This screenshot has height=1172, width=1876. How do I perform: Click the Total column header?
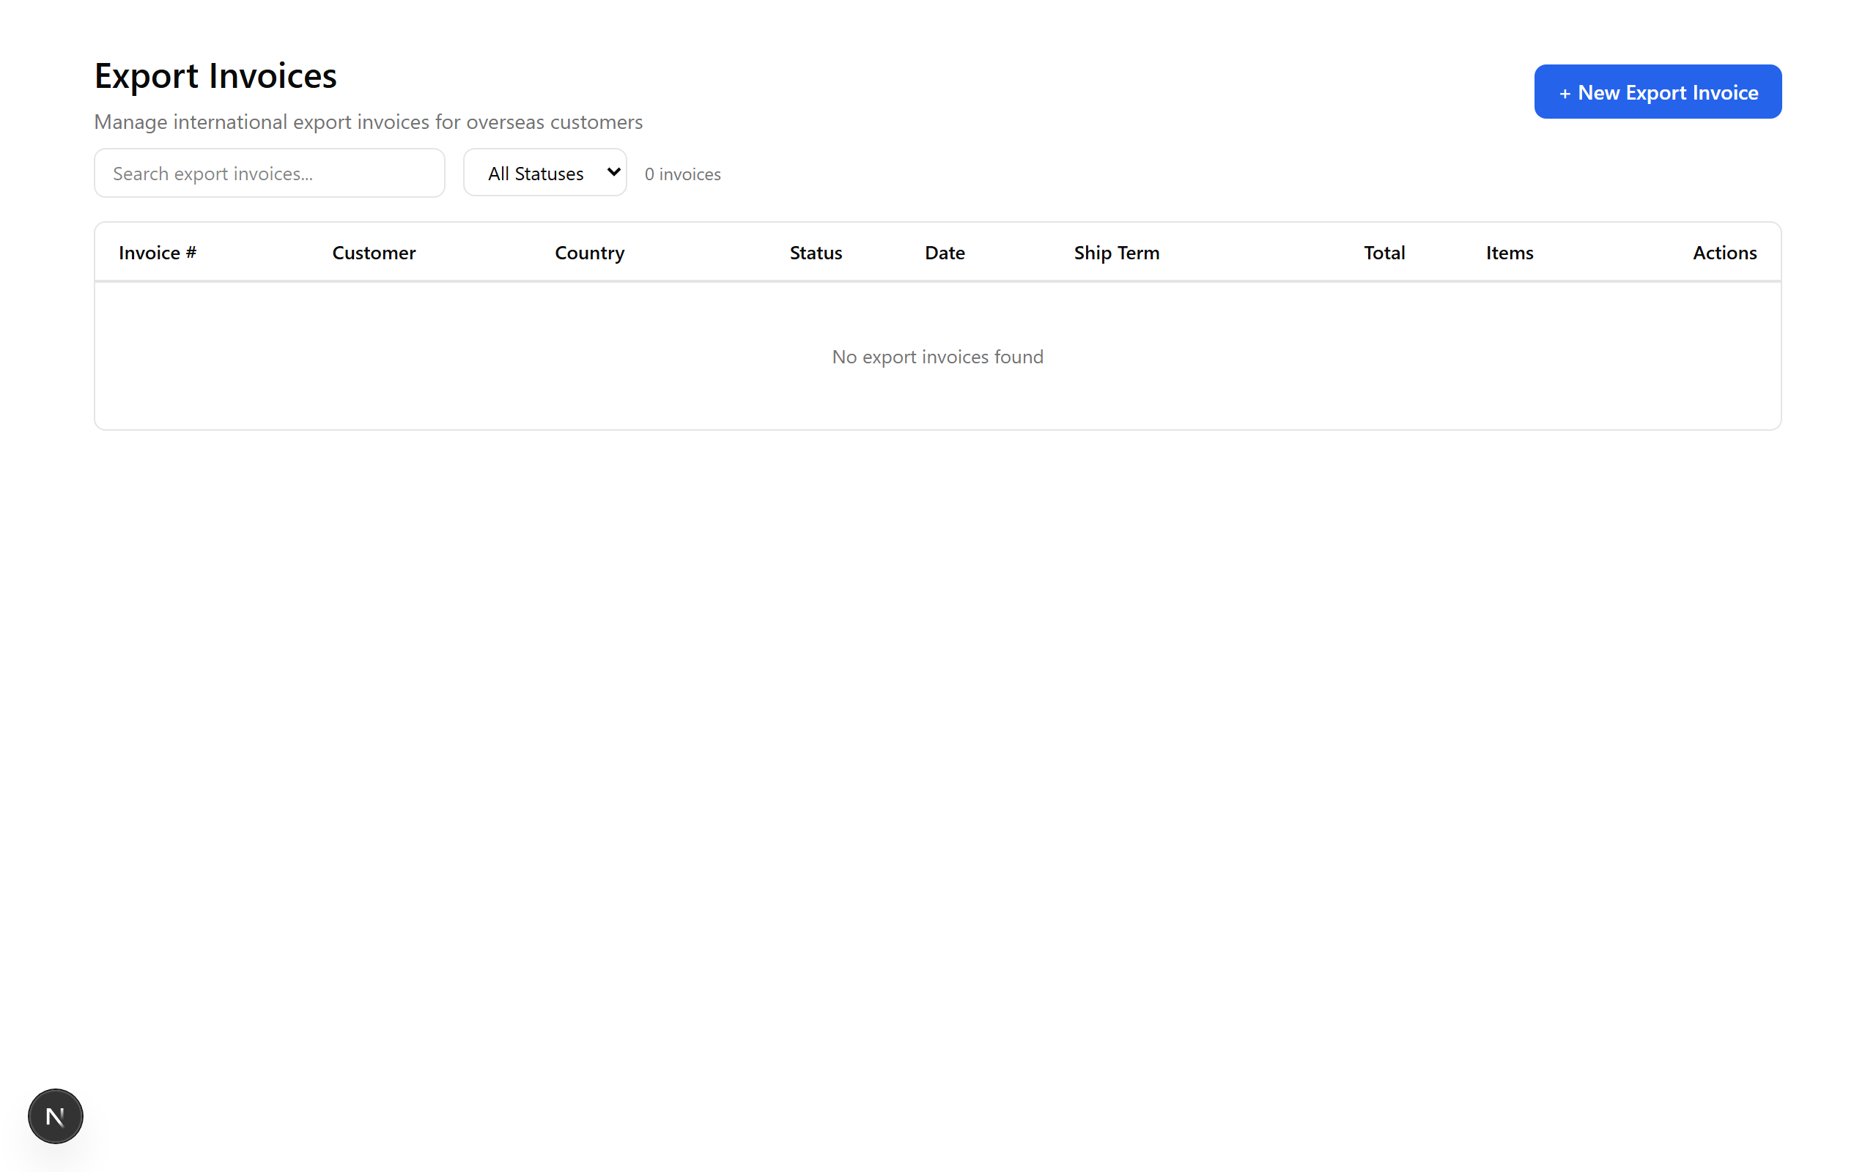(1384, 252)
